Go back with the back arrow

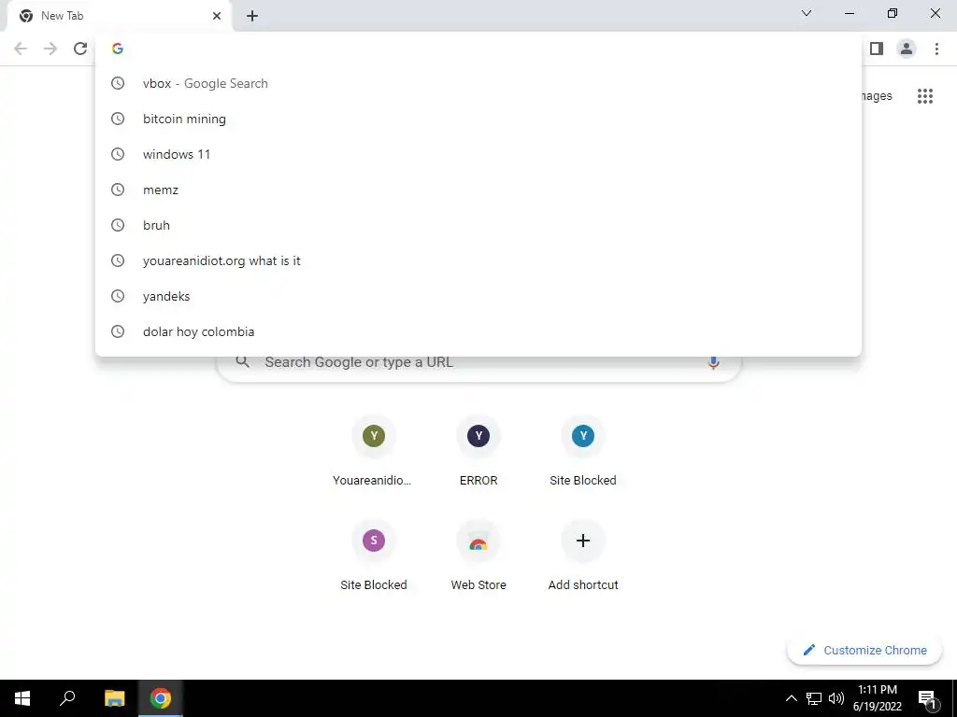21,49
